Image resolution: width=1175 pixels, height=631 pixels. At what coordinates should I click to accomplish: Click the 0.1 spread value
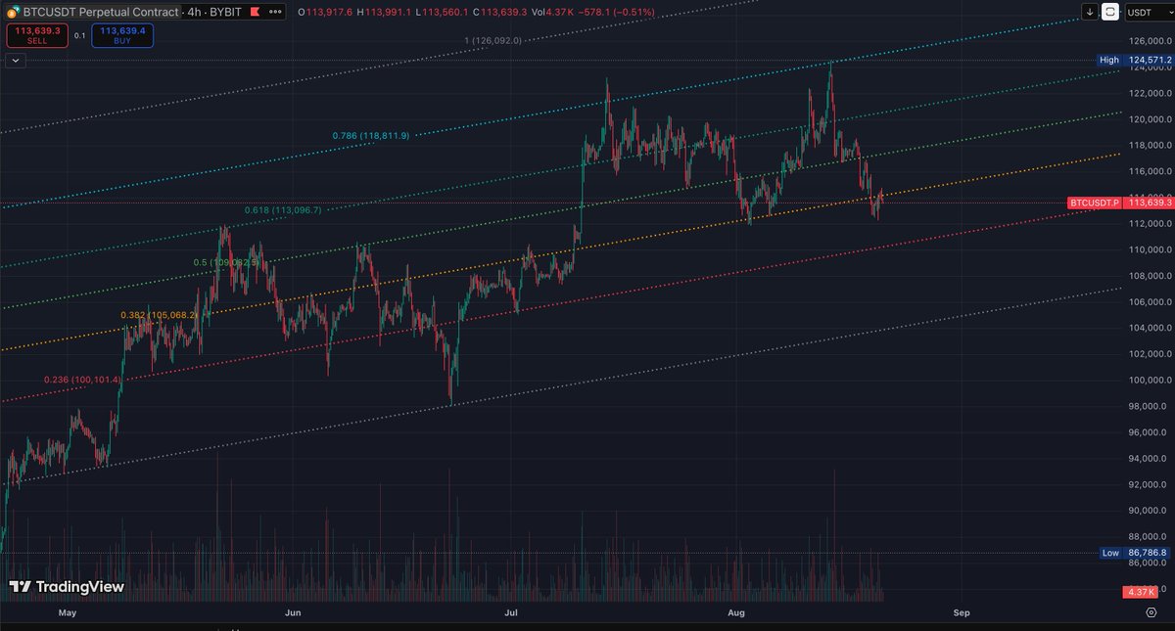pos(79,34)
